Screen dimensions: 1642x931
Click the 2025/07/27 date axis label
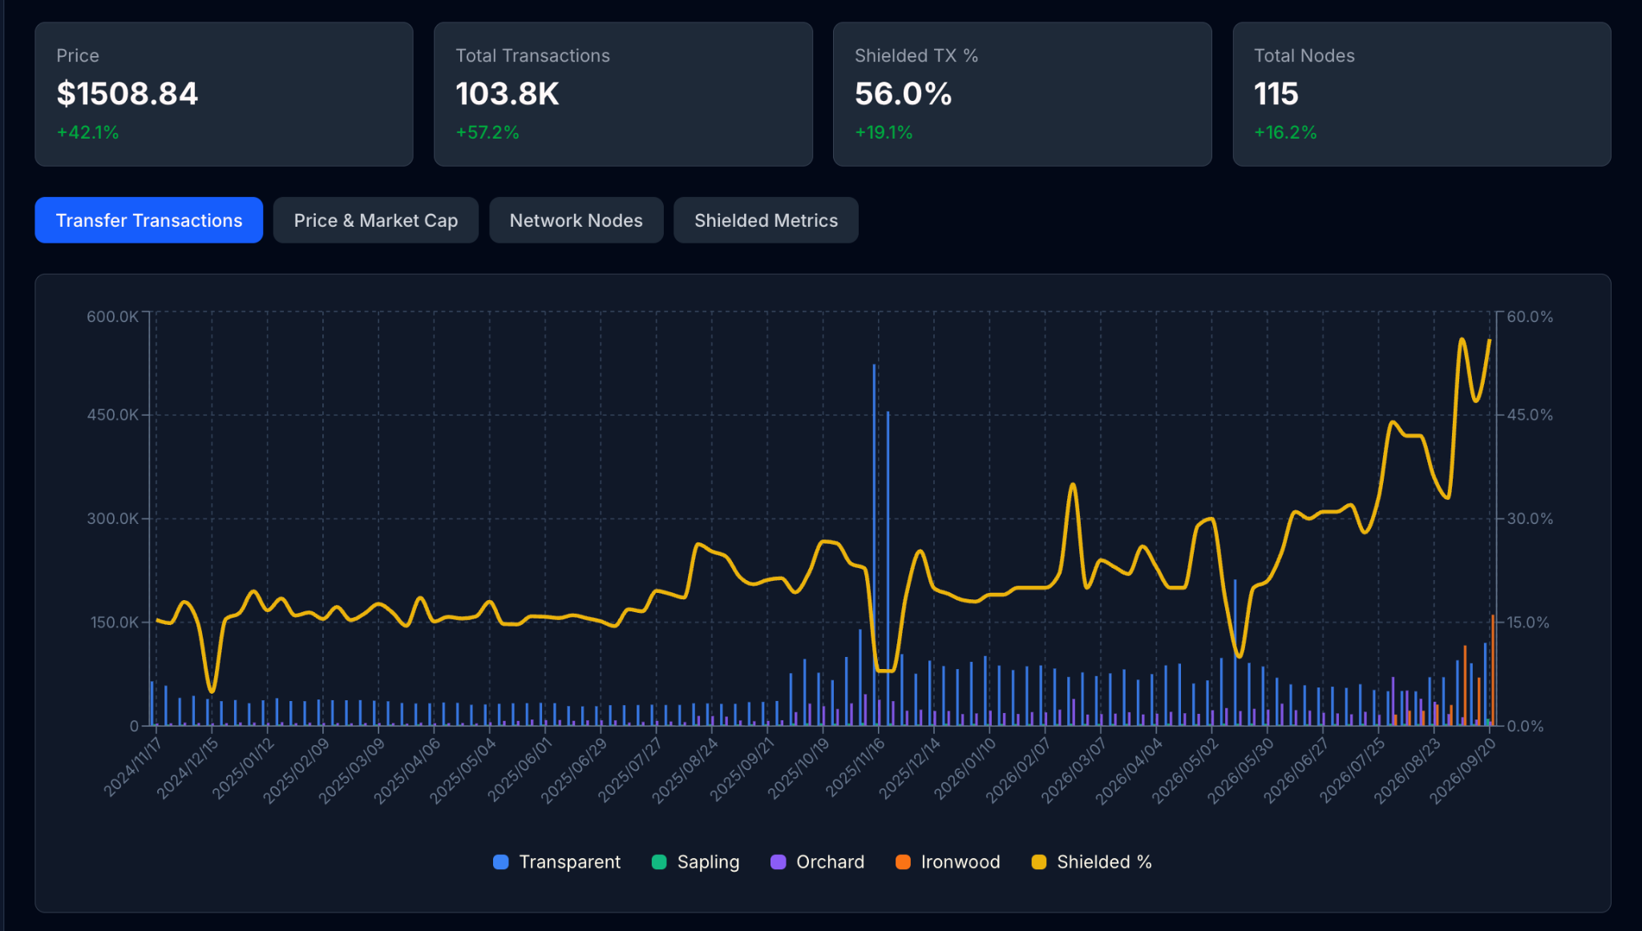pos(629,771)
